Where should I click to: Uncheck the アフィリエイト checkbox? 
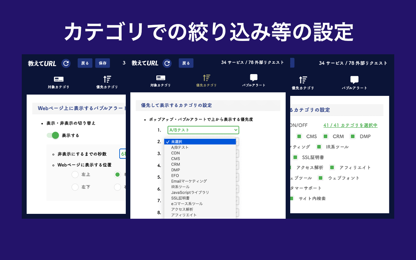[332, 167]
